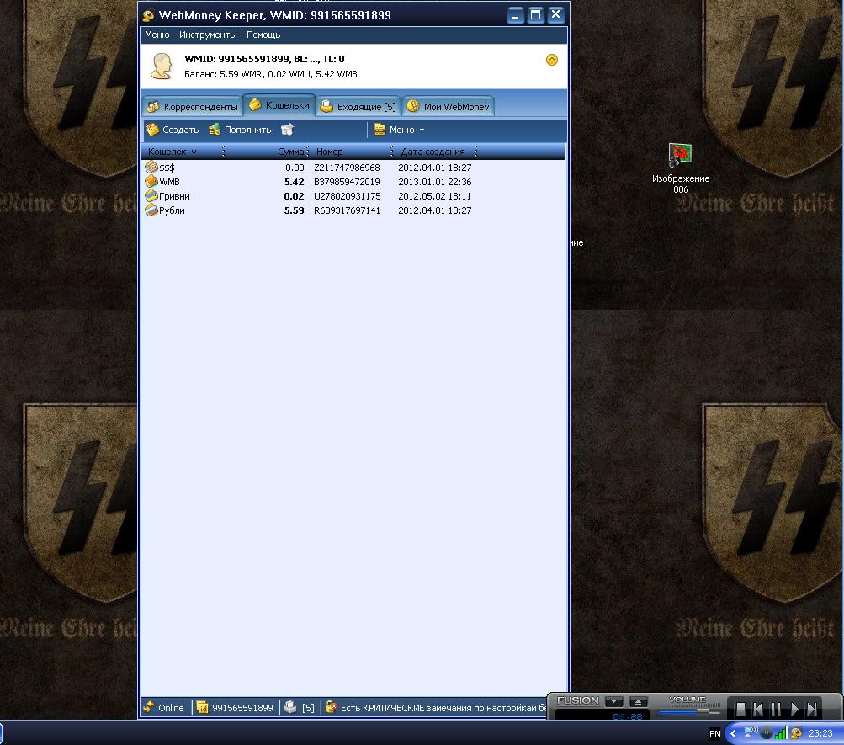
Task: Click wallet number B379859472019
Action: click(348, 182)
